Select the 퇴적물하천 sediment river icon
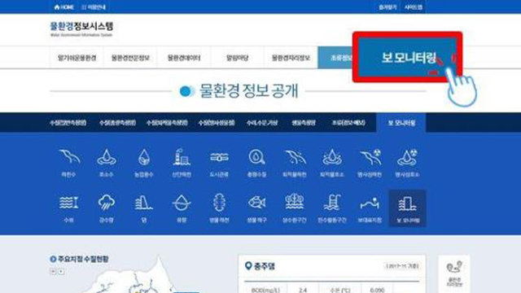This screenshot has width=521, height=293. [295, 163]
